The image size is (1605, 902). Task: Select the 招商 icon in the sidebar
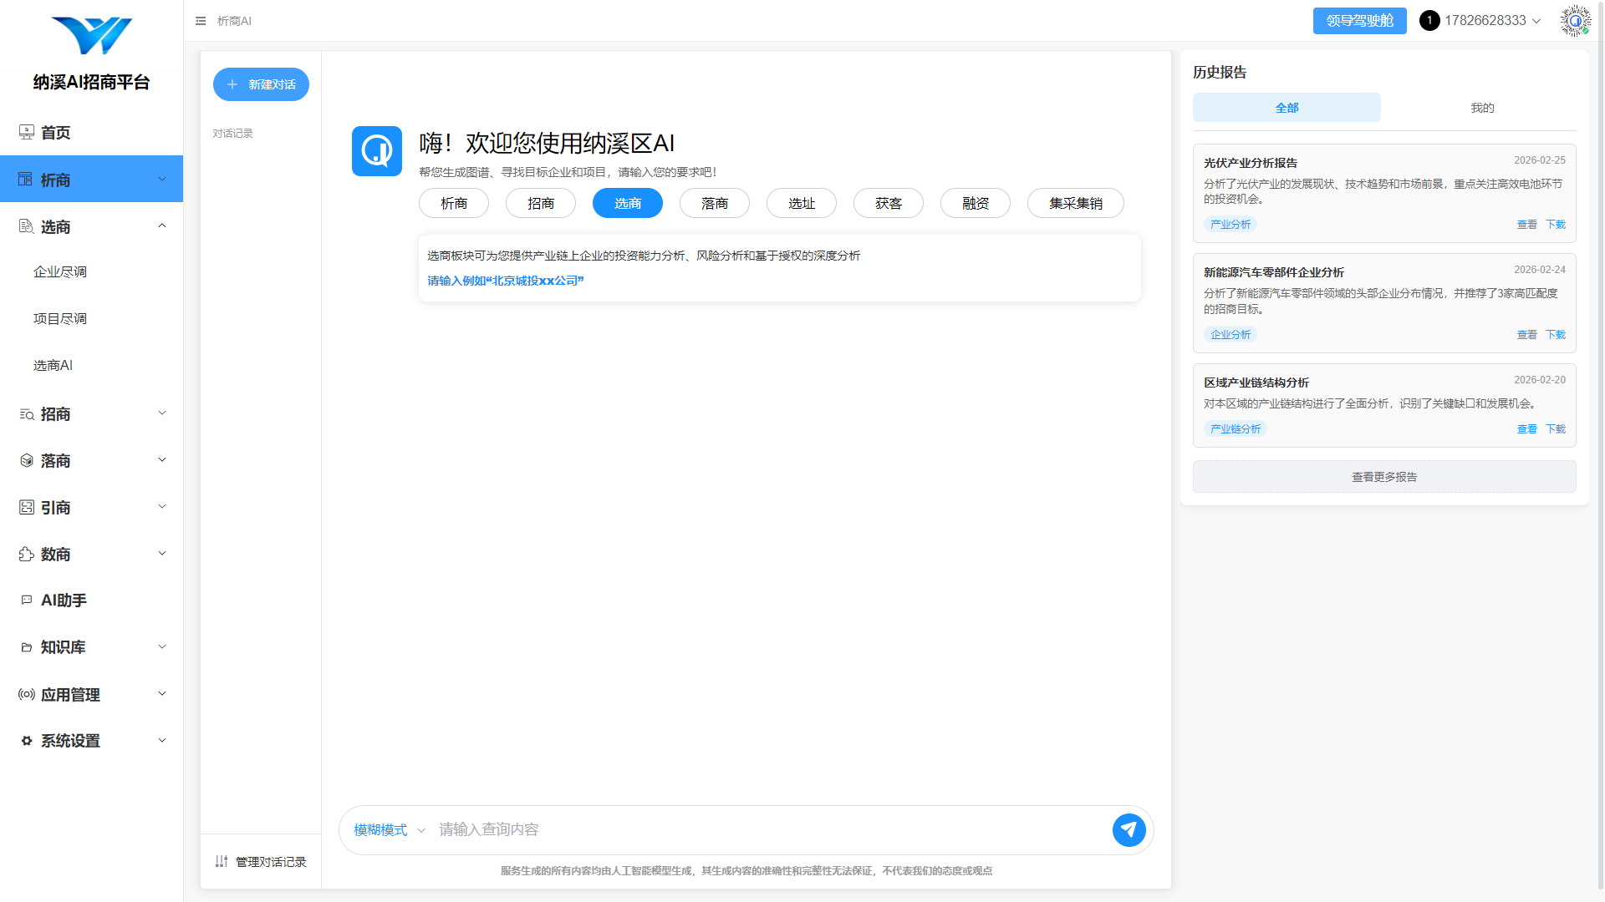pyautogui.click(x=26, y=414)
